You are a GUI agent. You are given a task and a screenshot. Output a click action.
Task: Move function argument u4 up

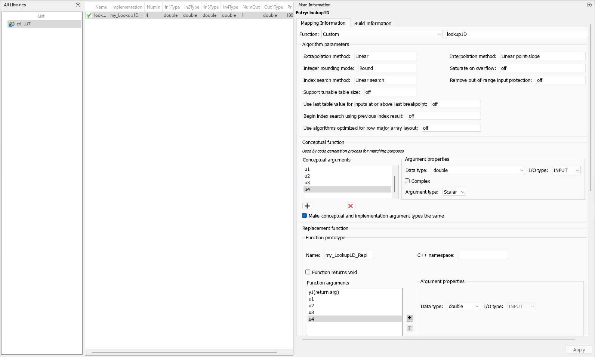coord(410,318)
